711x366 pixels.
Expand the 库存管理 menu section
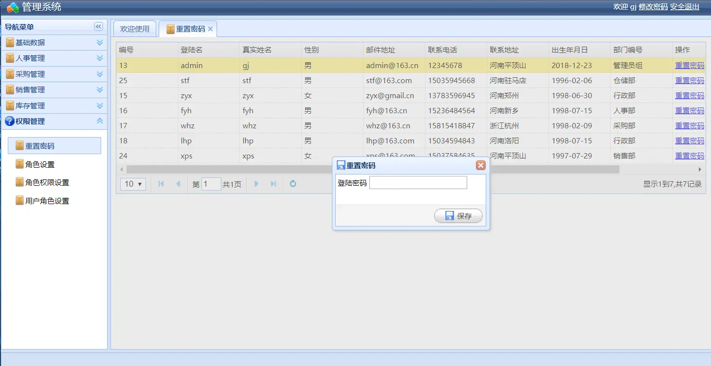(100, 106)
